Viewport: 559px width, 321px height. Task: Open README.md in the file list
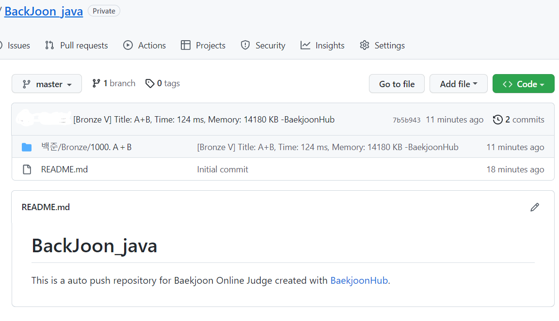64,169
